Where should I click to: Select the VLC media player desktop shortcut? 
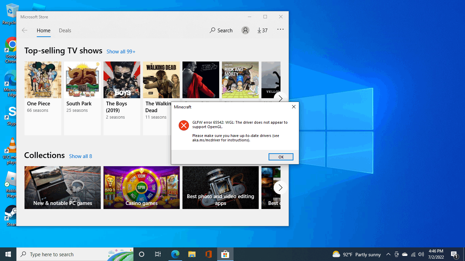[10, 151]
